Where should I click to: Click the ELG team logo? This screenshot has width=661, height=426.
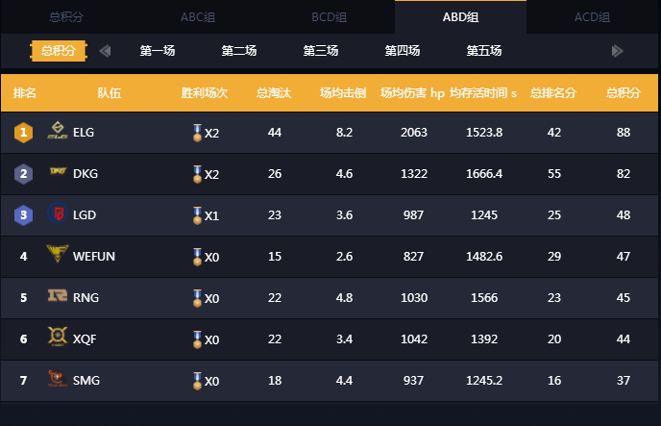click(58, 132)
